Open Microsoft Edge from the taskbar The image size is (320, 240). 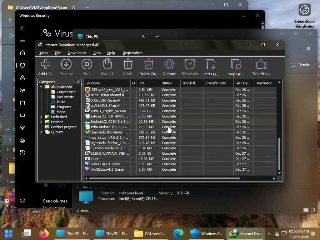178,233
